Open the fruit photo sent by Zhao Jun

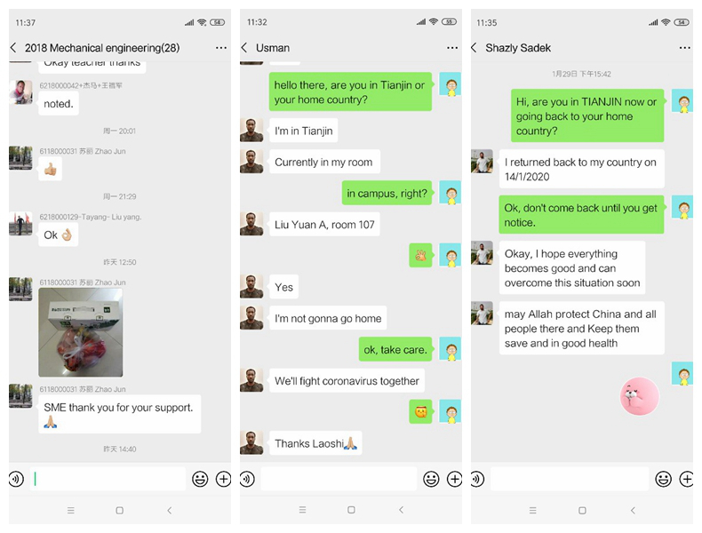(x=81, y=332)
